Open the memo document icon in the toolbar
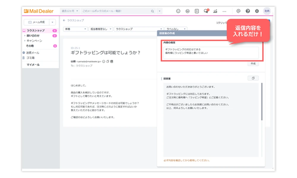297x178 pixels. pyautogui.click(x=196, y=11)
